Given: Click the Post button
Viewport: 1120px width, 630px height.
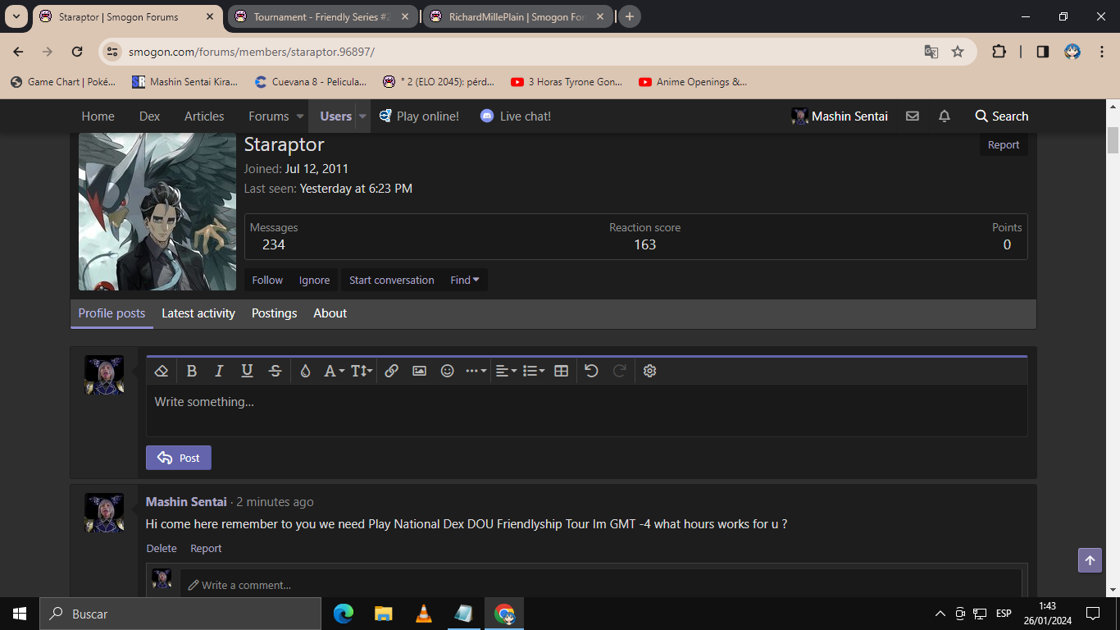Looking at the screenshot, I should (x=179, y=458).
